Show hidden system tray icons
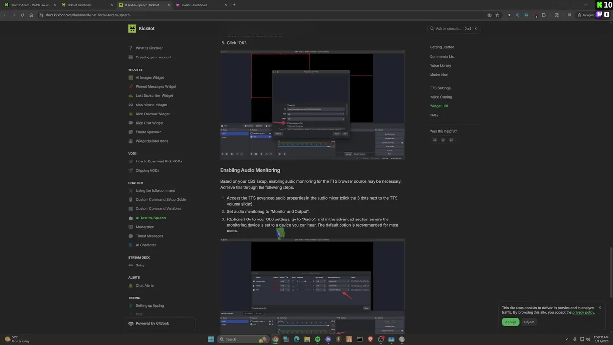The height and width of the screenshot is (345, 613). tap(567, 339)
